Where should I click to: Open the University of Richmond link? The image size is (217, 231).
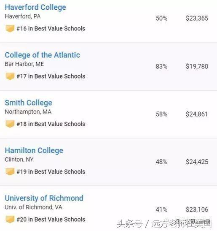[x=44, y=198]
